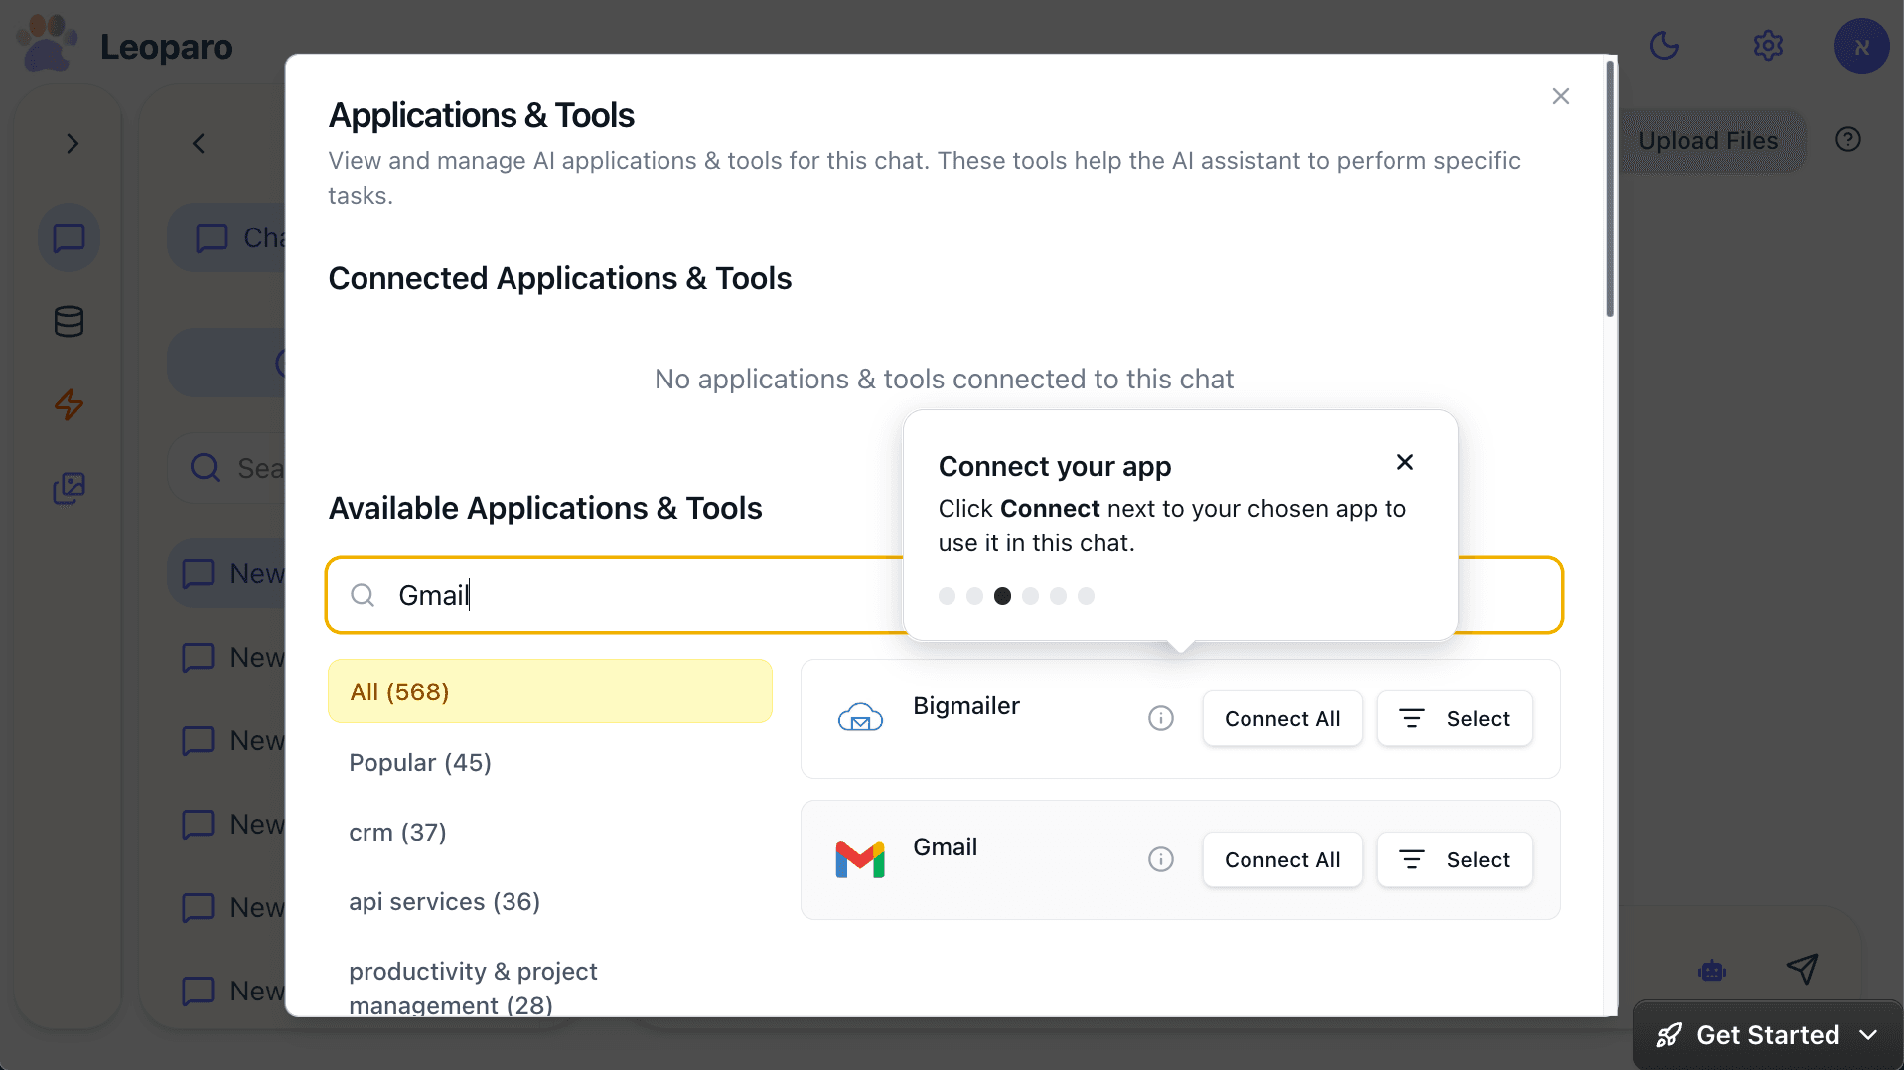Dismiss the Connect your app tooltip
This screenshot has height=1070, width=1904.
(x=1404, y=461)
